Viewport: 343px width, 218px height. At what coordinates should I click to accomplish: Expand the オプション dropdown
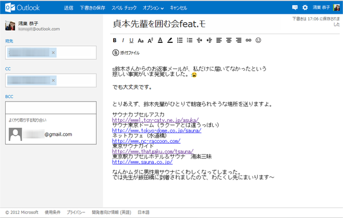pyautogui.click(x=153, y=8)
